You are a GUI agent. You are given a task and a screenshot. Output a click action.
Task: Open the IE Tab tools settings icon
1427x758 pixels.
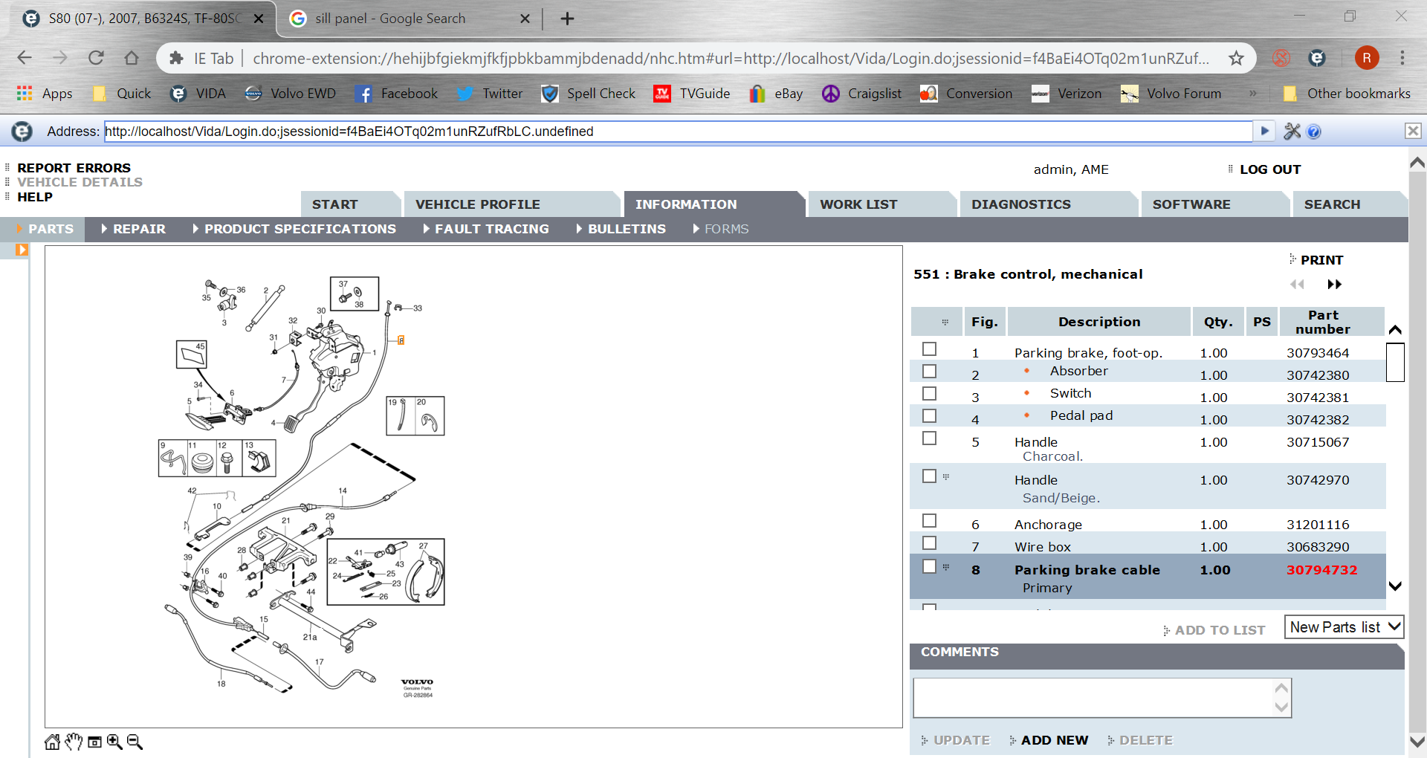click(1292, 132)
